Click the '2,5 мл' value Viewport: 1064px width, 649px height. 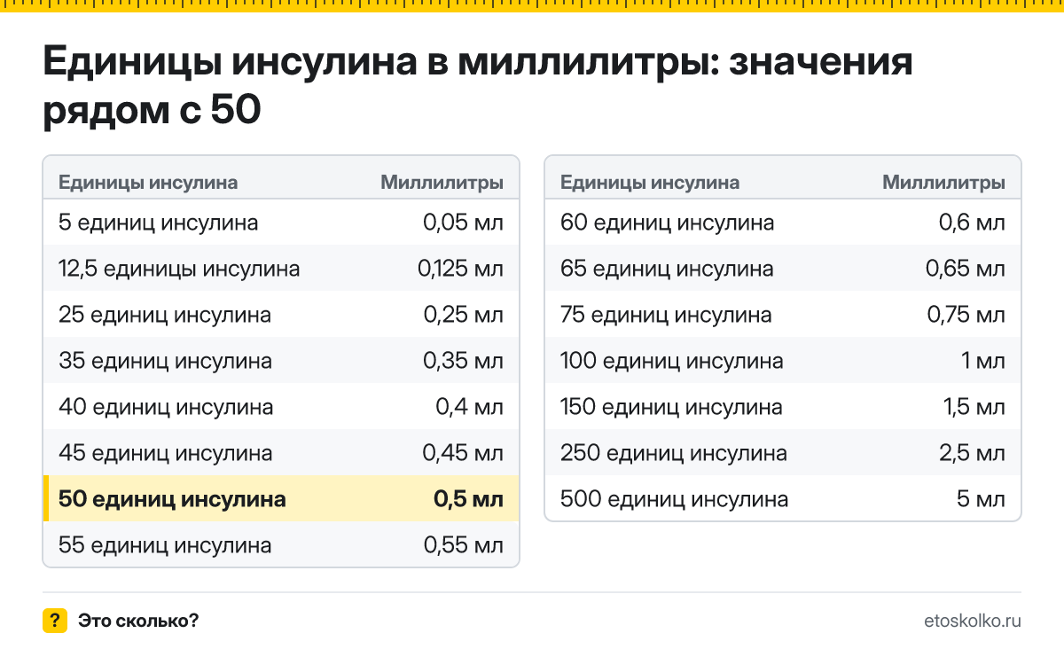pyautogui.click(x=973, y=453)
